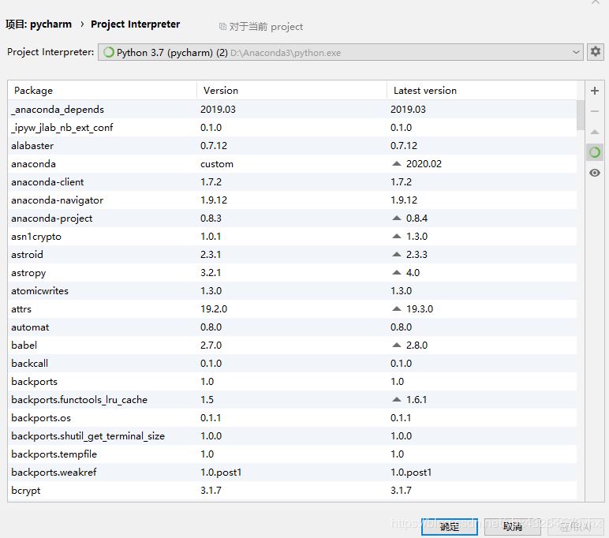
Task: Select the _ipyw_jlab_nb_ext_conf package
Action: (x=292, y=128)
